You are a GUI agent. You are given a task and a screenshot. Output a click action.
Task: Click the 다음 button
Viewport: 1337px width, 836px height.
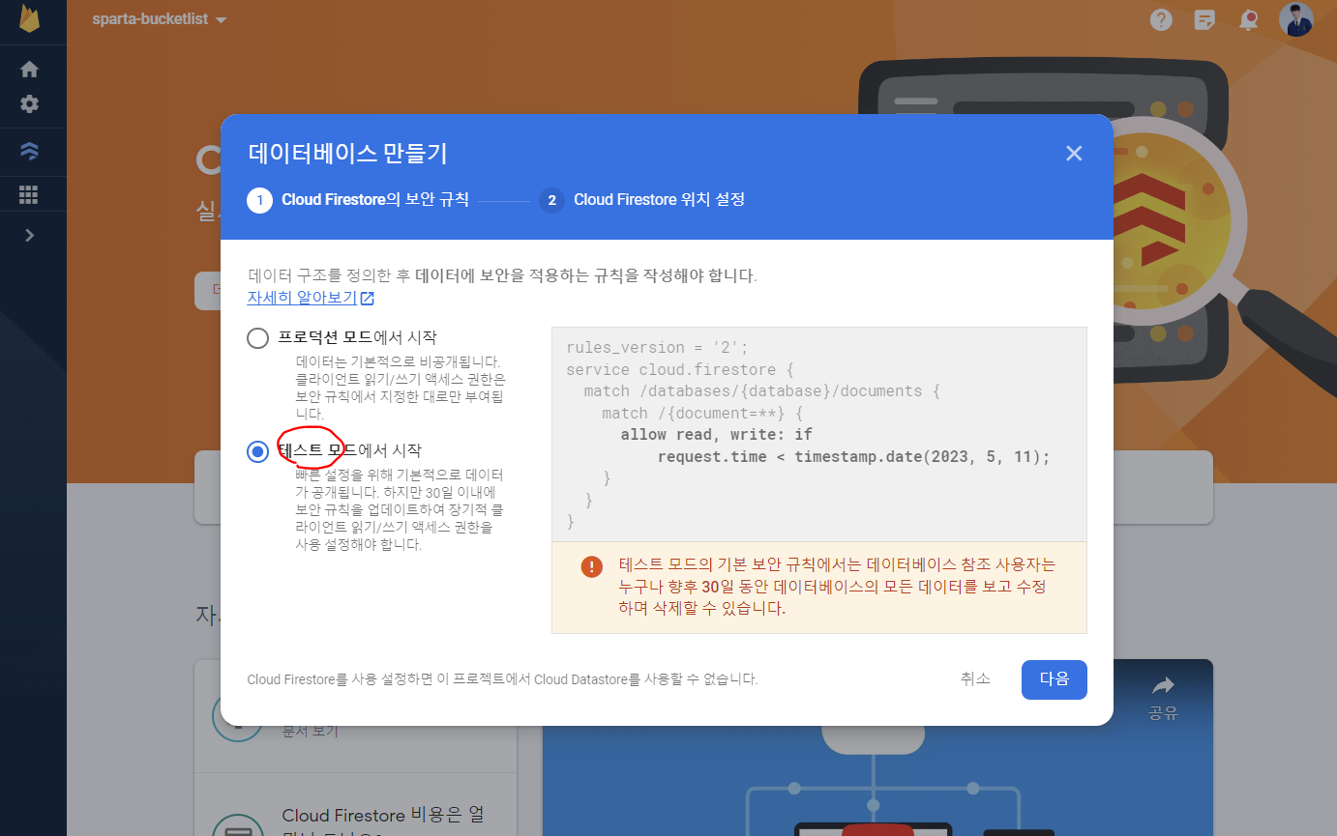click(x=1055, y=679)
